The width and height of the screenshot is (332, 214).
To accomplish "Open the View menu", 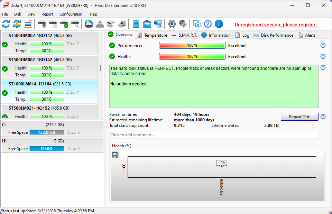I will pyautogui.click(x=31, y=14).
